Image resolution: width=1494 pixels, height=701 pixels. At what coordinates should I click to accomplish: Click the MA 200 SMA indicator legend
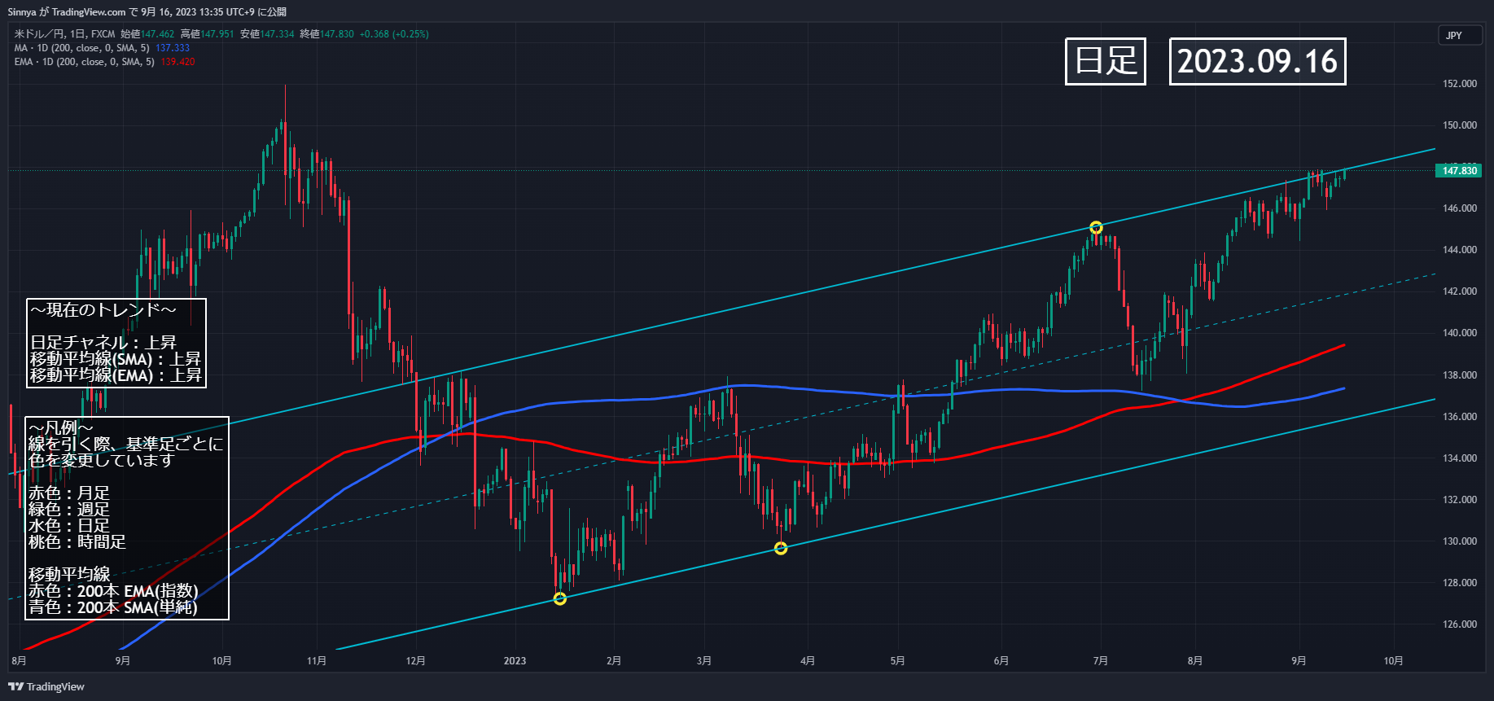point(102,48)
